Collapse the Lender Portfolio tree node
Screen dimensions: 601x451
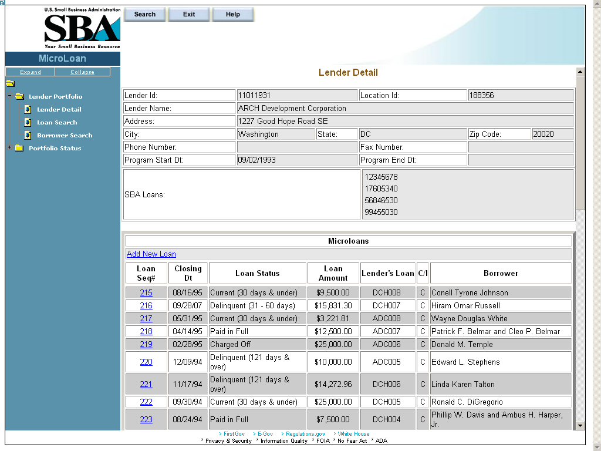[10, 96]
